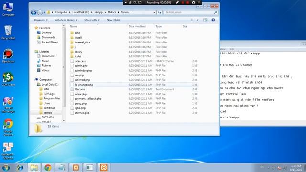Select Downloads in Favorites
Viewport: 306px width, 172px height.
coord(46,37)
